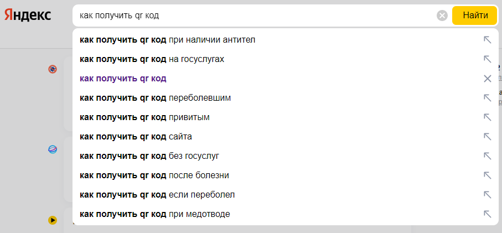
Task: Select suggestion "переболевшим"
Action: 285,98
